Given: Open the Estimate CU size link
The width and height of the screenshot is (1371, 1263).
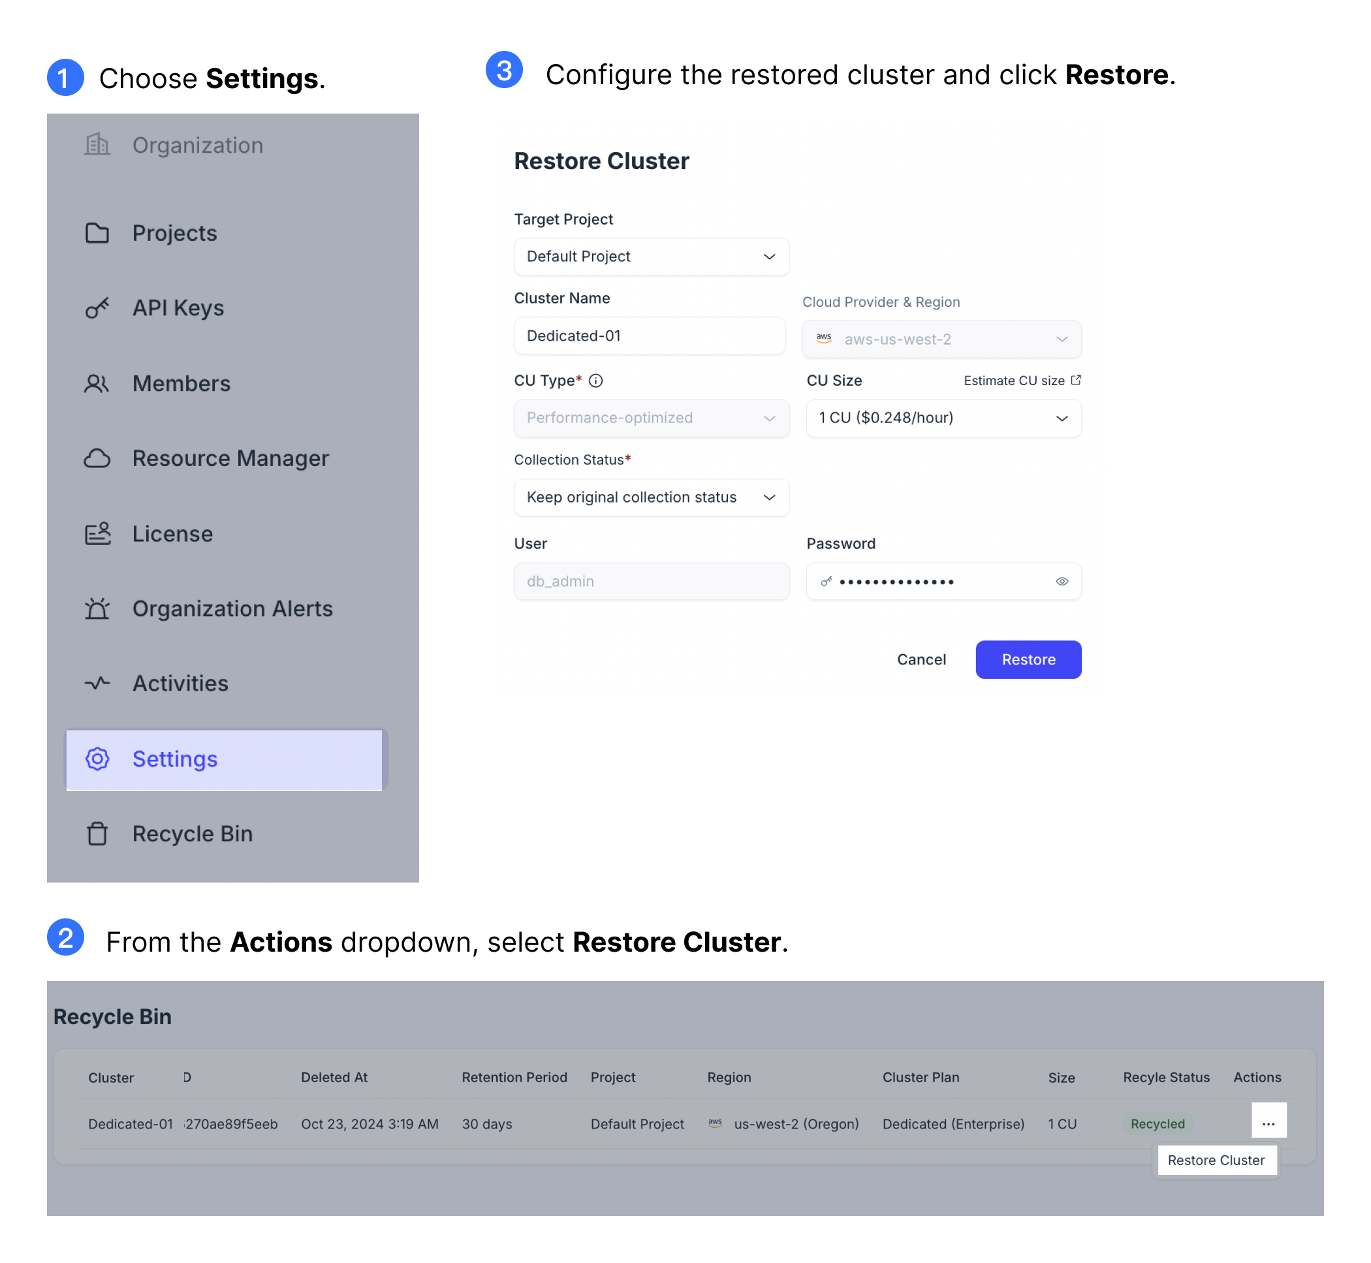Looking at the screenshot, I should coord(1021,381).
